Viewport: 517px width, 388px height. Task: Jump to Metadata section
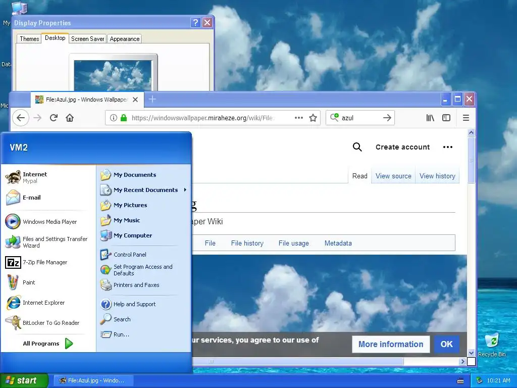[338, 243]
